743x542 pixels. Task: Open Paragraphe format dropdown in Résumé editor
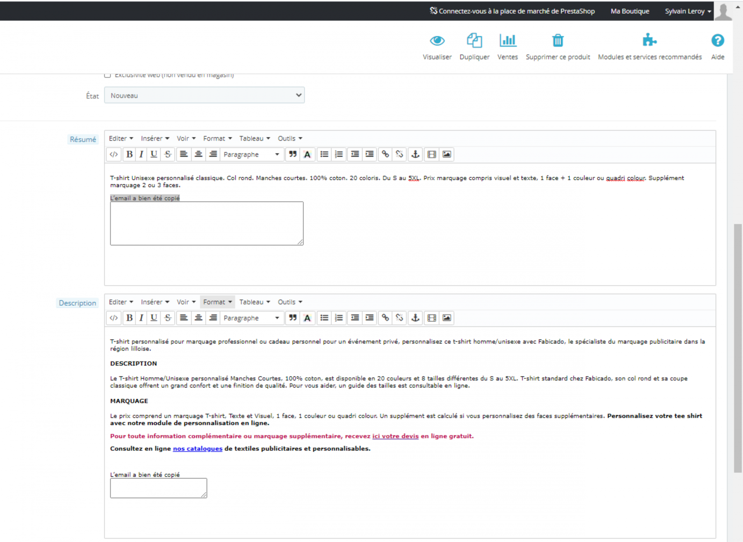[x=252, y=154]
